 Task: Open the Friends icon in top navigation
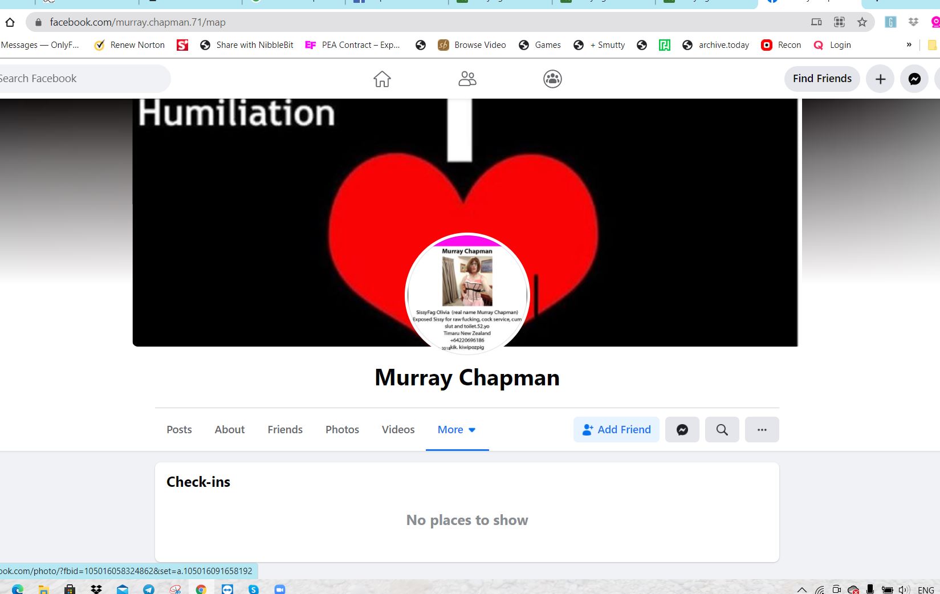tap(467, 79)
